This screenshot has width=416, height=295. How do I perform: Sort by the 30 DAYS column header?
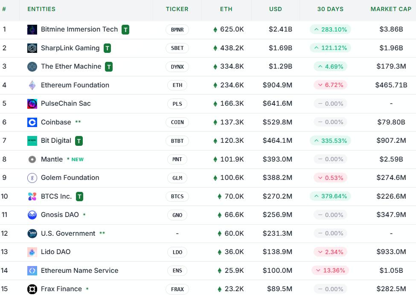pyautogui.click(x=330, y=9)
